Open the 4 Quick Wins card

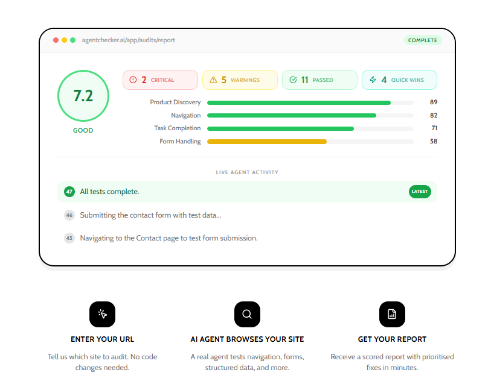tap(399, 80)
